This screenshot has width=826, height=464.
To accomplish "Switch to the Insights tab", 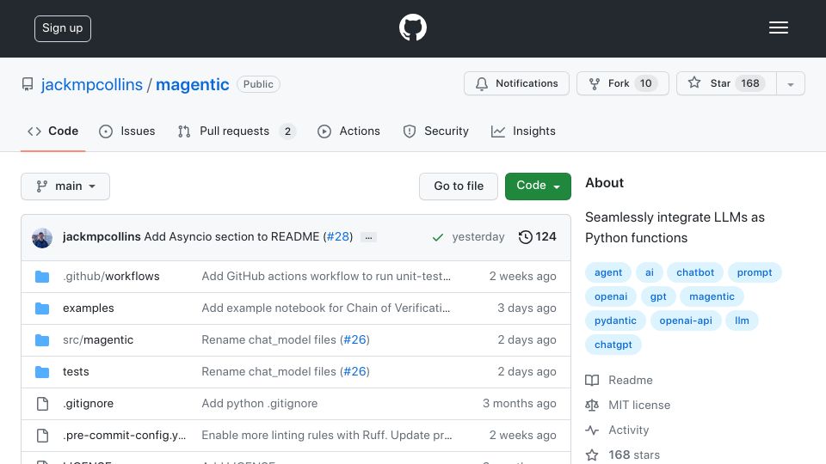I will coord(523,131).
